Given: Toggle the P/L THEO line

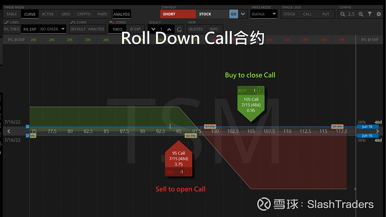Looking at the screenshot, I should click(12, 29).
